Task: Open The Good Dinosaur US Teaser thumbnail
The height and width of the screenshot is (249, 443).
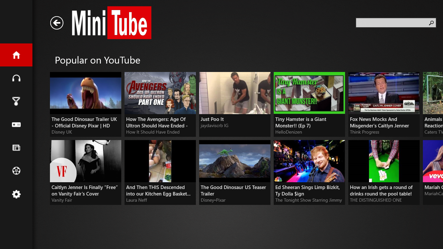Action: 235,161
